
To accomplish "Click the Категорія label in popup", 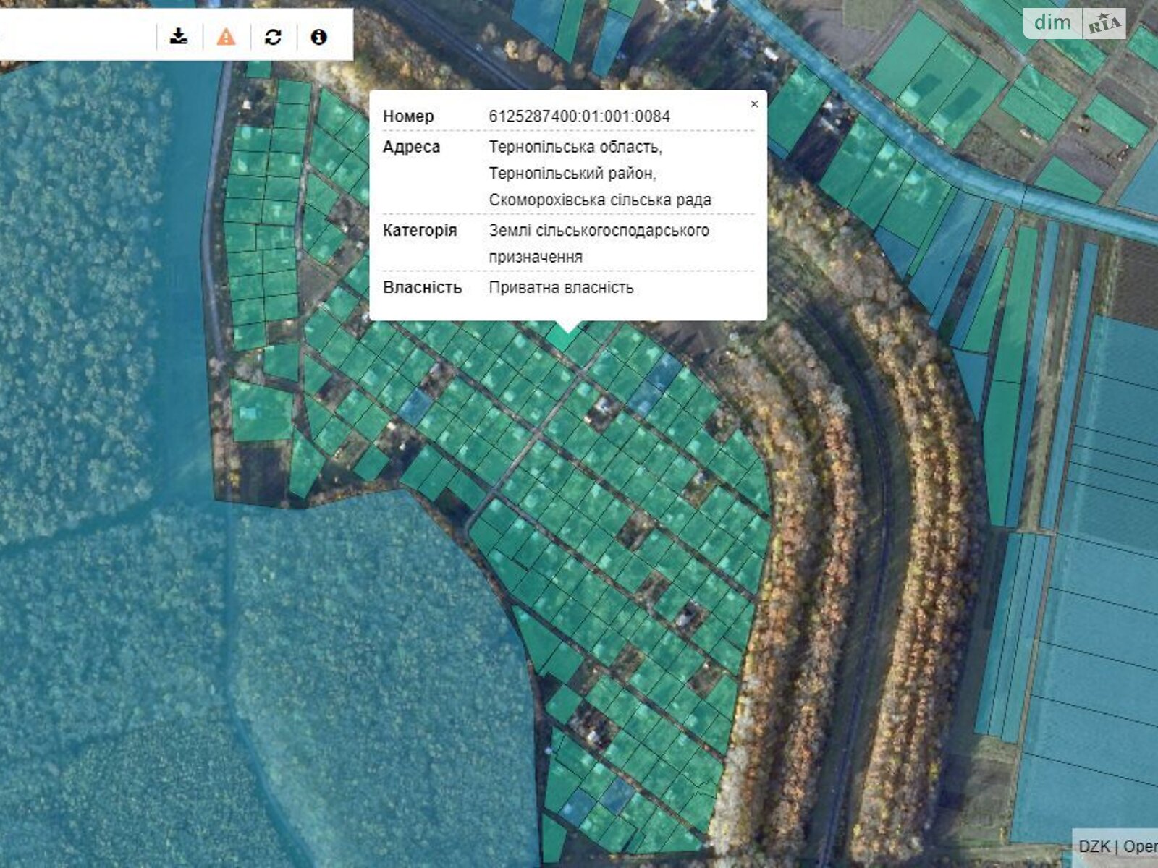I will point(420,231).
